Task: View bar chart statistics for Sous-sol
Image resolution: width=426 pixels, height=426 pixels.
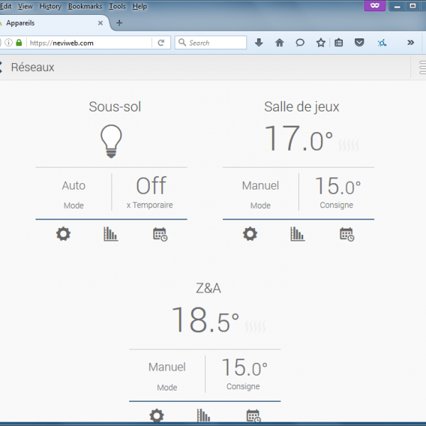Action: tap(111, 234)
